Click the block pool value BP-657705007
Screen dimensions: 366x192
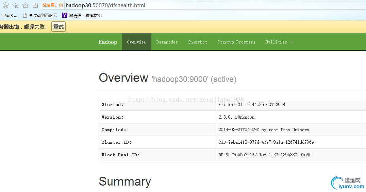265,155
